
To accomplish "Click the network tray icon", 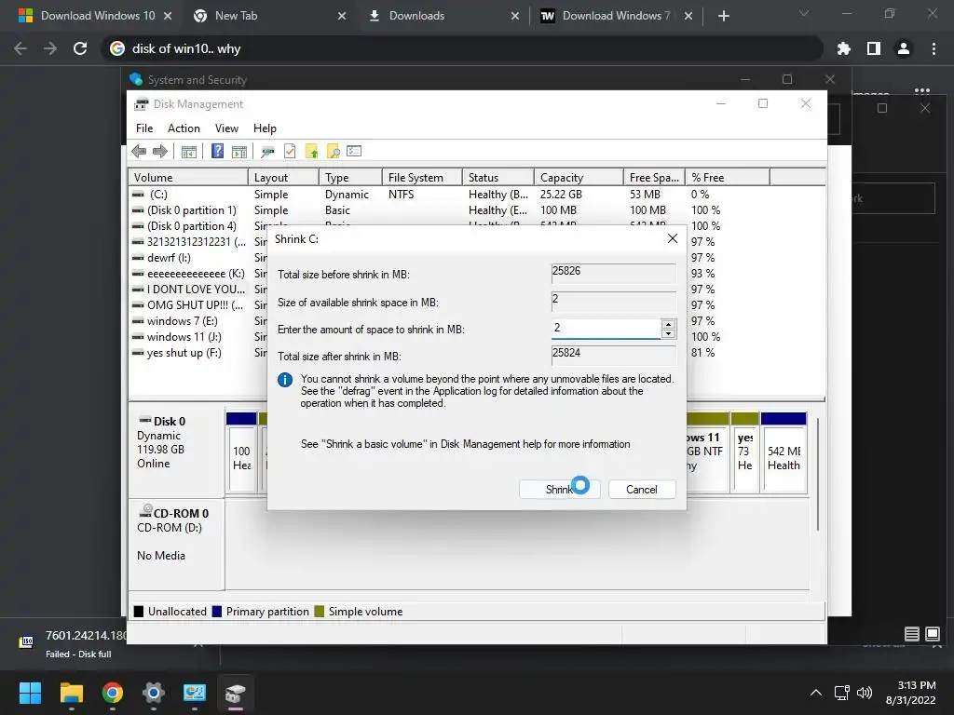I will tap(842, 693).
